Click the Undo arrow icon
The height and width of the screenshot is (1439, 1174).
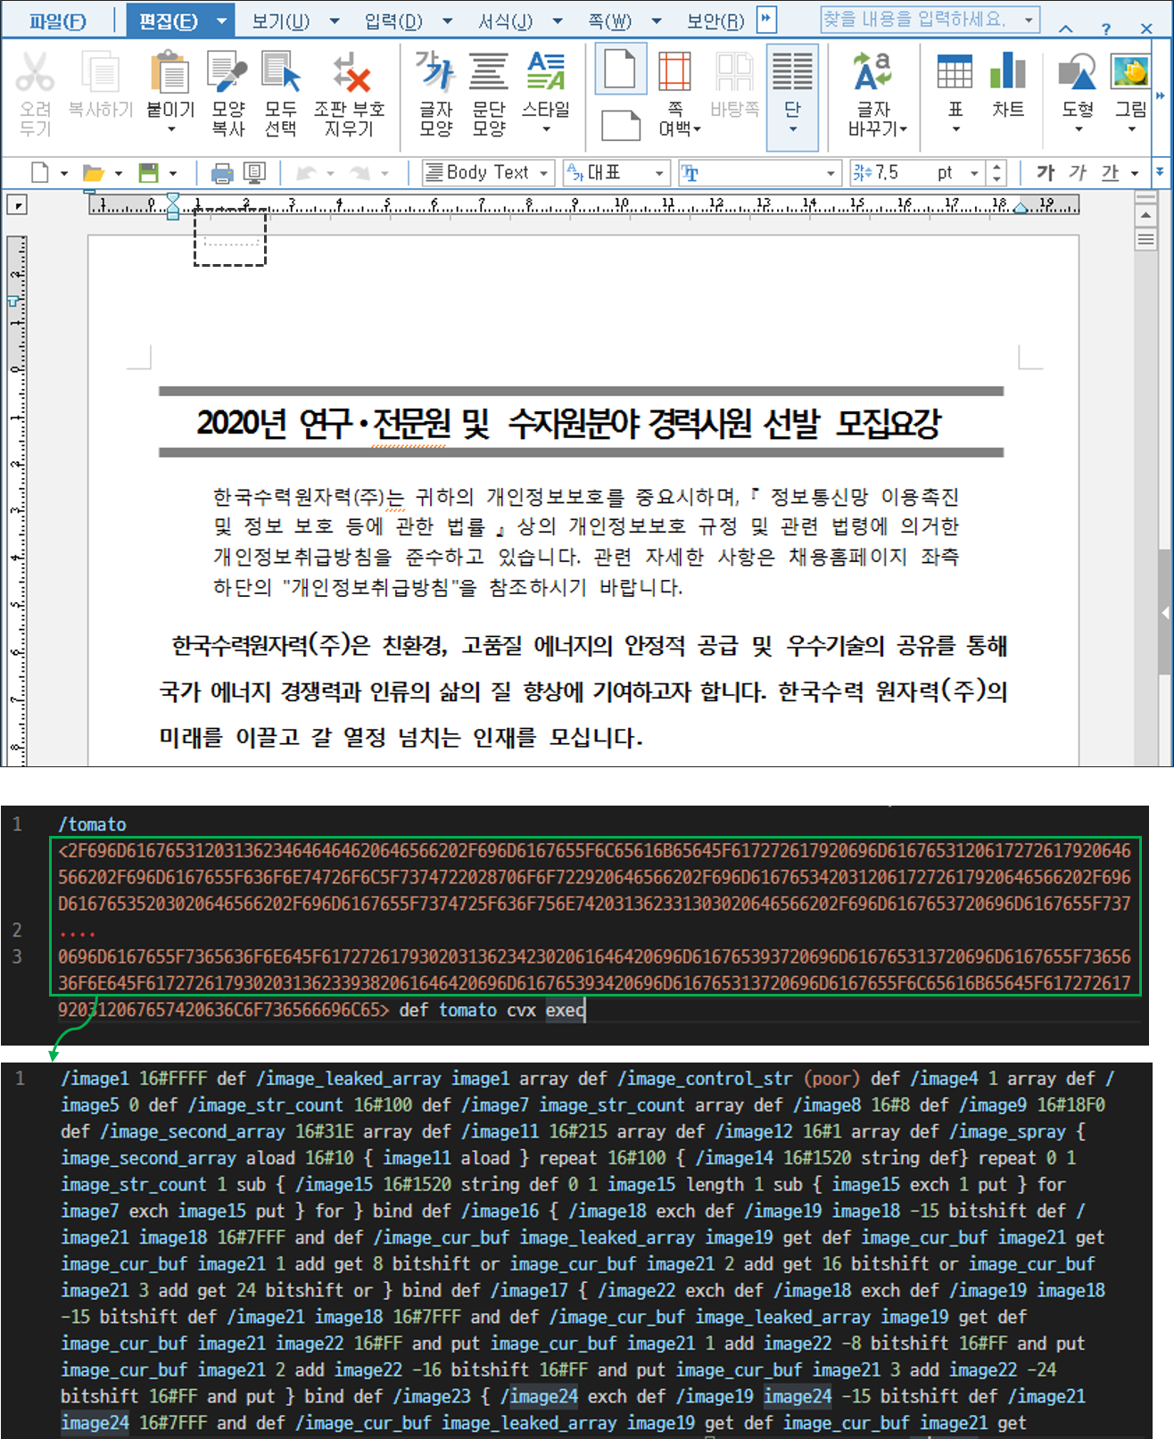coord(307,172)
